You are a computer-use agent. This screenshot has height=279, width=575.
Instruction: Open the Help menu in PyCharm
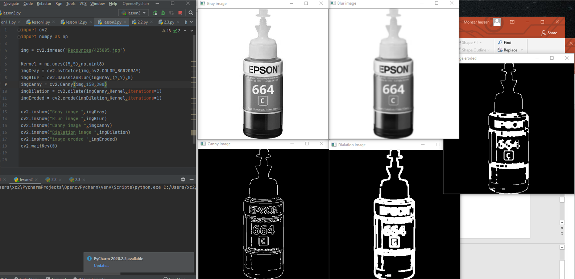coord(113,4)
